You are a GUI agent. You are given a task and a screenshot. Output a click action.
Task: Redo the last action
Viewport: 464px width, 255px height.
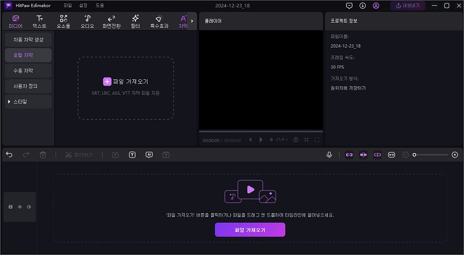[x=26, y=155]
